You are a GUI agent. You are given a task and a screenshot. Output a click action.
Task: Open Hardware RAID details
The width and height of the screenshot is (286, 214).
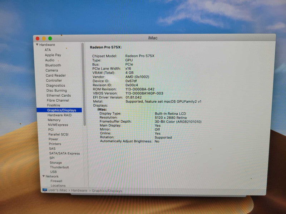[x=59, y=115]
